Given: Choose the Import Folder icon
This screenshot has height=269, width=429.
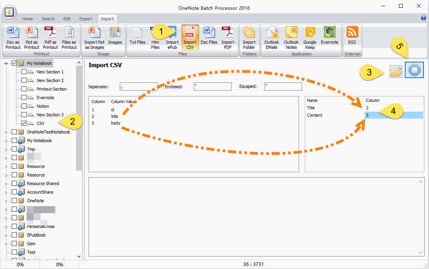Looking at the screenshot, I should [x=249, y=38].
